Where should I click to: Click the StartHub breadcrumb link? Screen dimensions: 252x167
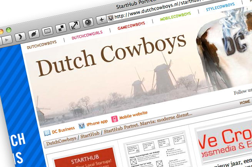(90, 135)
